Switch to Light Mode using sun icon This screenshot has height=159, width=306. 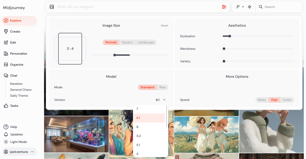tap(6, 142)
